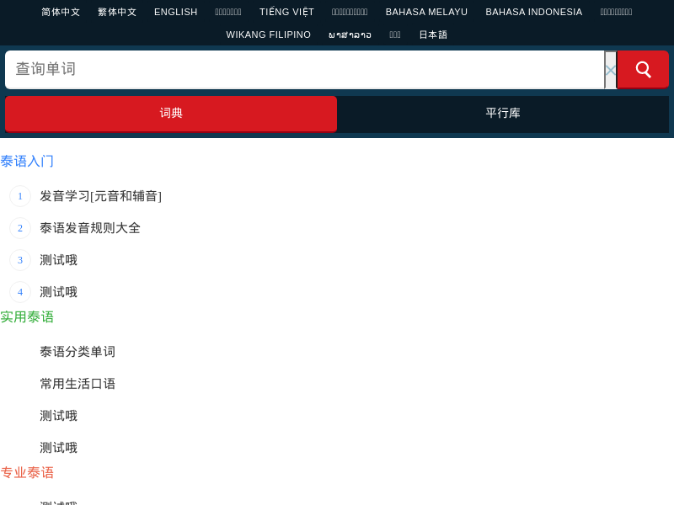The height and width of the screenshot is (505, 674).
Task: Click the magnifier search button
Action: click(643, 70)
